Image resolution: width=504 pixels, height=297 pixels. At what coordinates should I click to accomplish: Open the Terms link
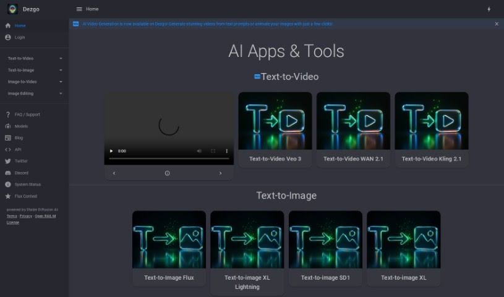coord(12,216)
